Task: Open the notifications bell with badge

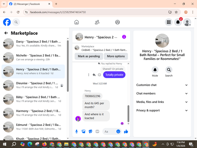Action: click(x=178, y=22)
